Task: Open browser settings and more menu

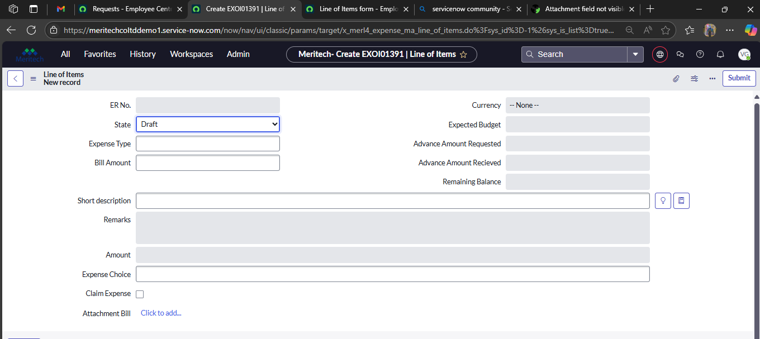Action: coord(730,30)
